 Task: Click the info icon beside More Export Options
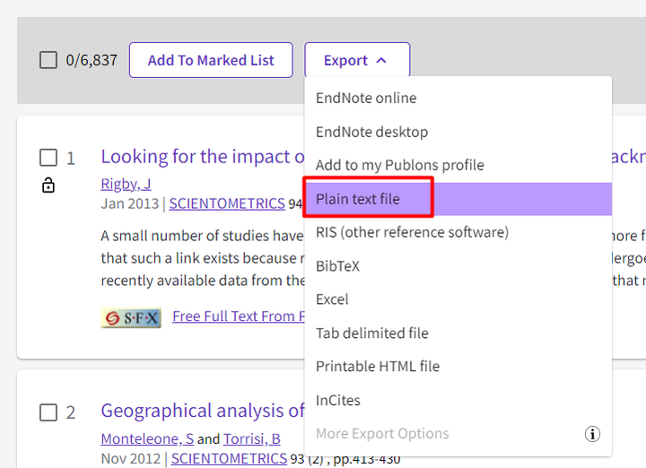click(x=592, y=434)
